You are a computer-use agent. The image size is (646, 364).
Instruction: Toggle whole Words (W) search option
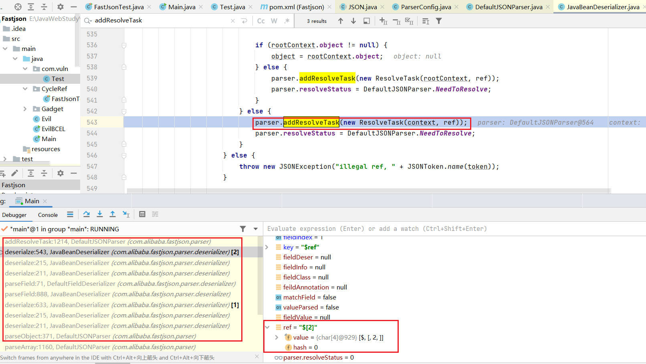click(x=274, y=21)
